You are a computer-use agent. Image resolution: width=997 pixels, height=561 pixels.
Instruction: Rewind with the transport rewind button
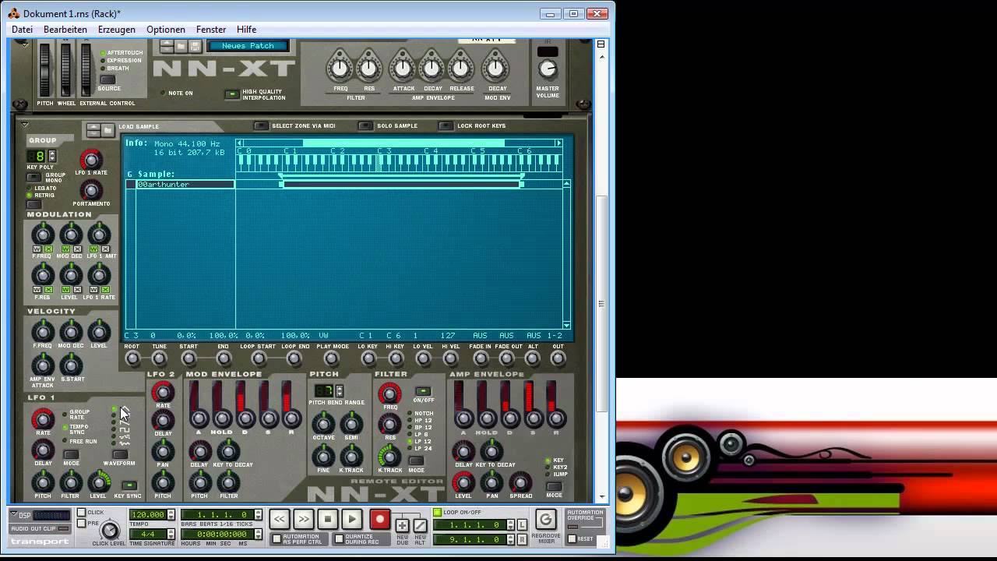coord(280,519)
